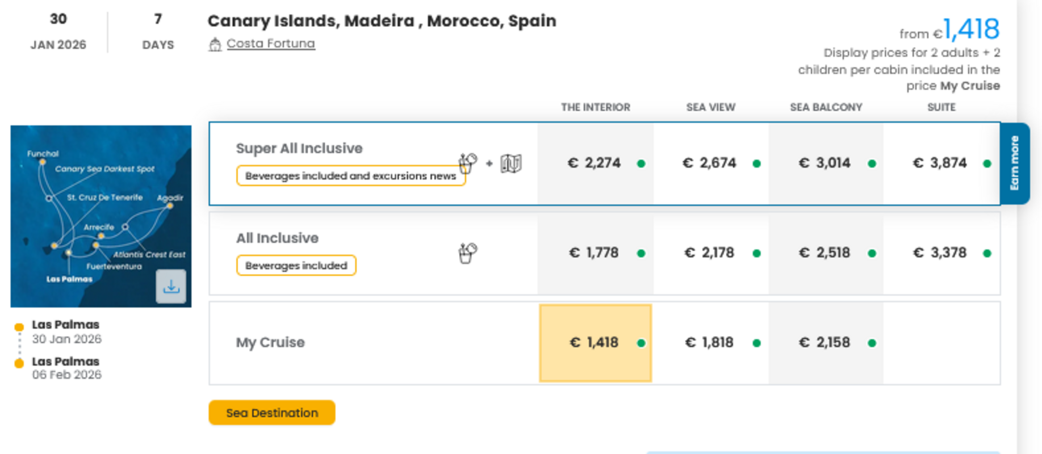Select My Cruise Interior price €1,418
The image size is (1042, 454).
point(595,343)
